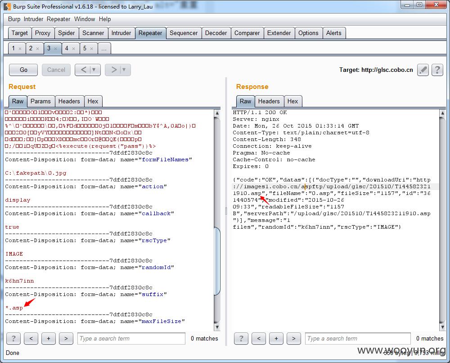450x363 pixels.
Task: Switch to the Target tool tab
Action: tap(19, 33)
